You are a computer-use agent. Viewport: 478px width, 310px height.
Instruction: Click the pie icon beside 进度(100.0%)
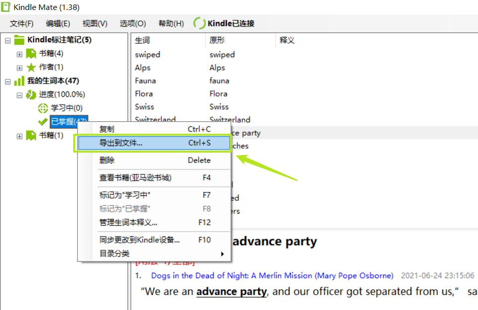[x=31, y=95]
